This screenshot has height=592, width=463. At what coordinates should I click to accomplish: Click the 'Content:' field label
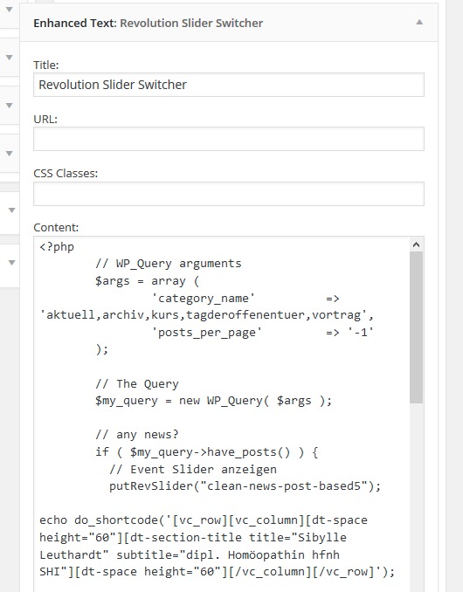(x=56, y=228)
